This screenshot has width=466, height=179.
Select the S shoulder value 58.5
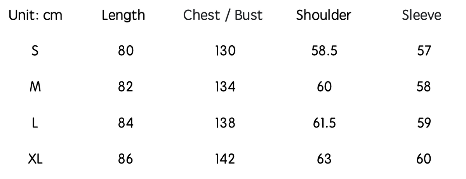(x=324, y=51)
